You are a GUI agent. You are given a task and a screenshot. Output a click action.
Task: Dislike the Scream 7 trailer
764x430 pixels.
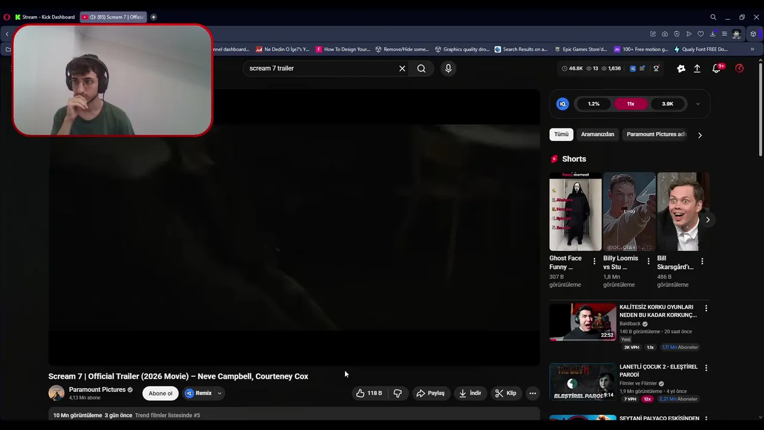tap(398, 393)
